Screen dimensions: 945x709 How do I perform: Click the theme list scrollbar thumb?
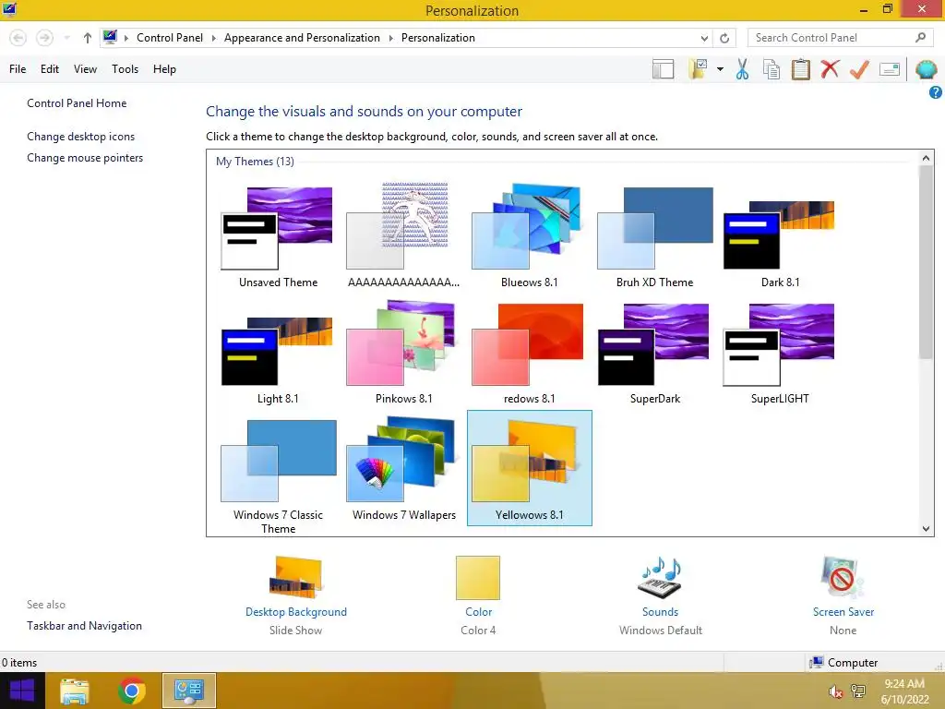pos(927,263)
